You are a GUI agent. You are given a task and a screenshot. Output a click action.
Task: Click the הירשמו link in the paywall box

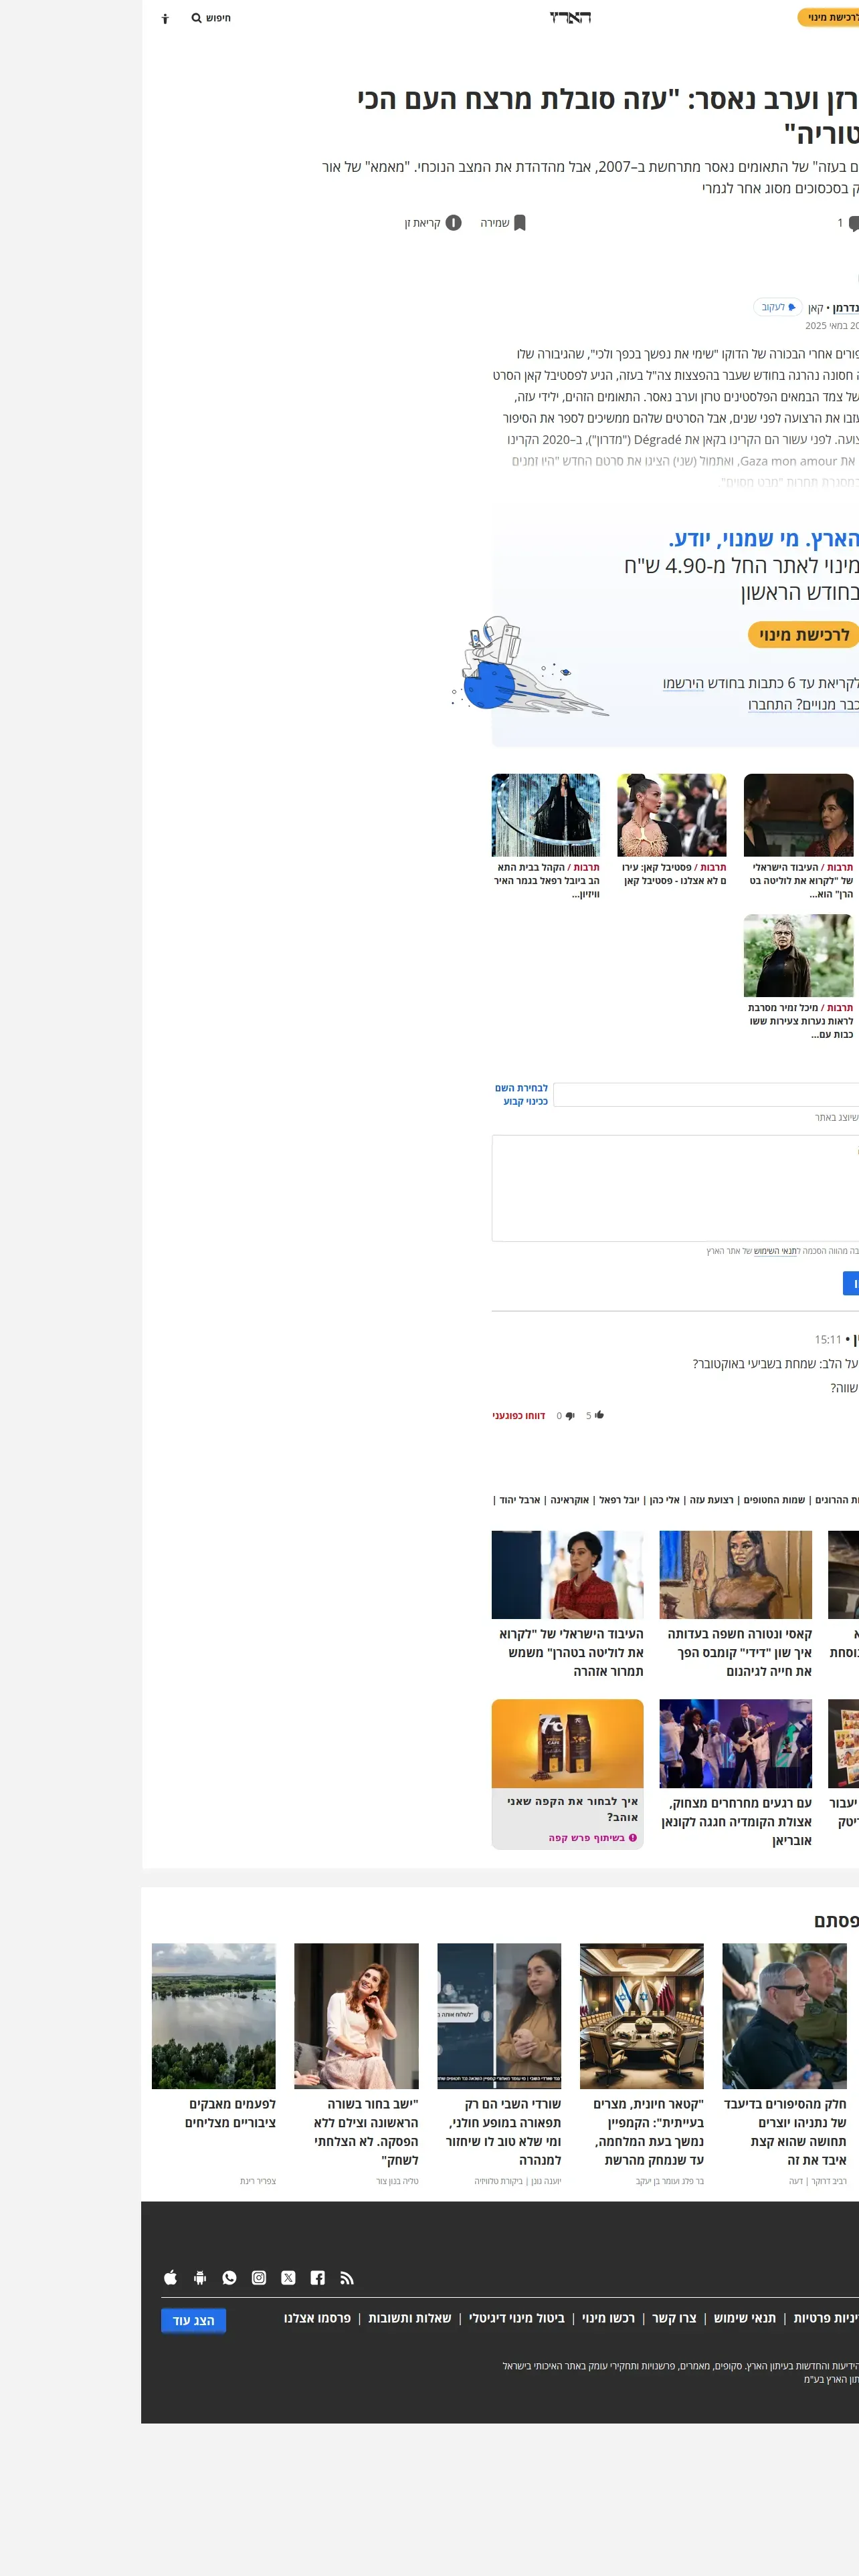(x=683, y=683)
